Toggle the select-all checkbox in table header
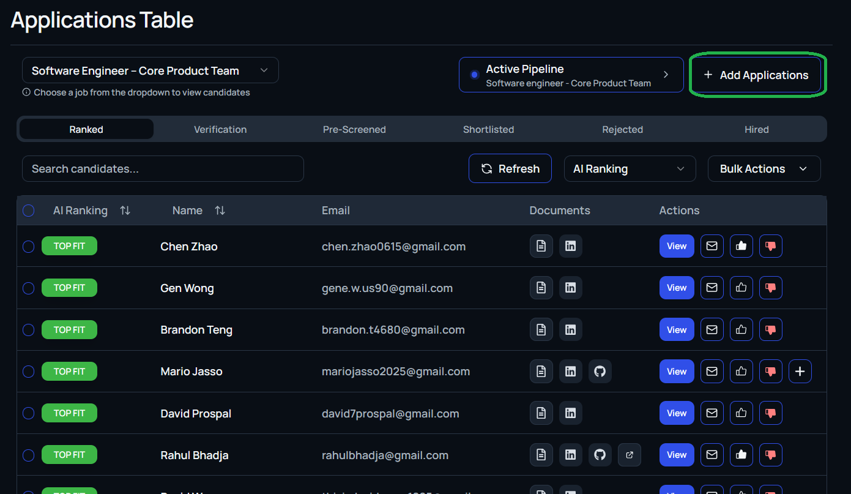The image size is (851, 494). (x=29, y=211)
